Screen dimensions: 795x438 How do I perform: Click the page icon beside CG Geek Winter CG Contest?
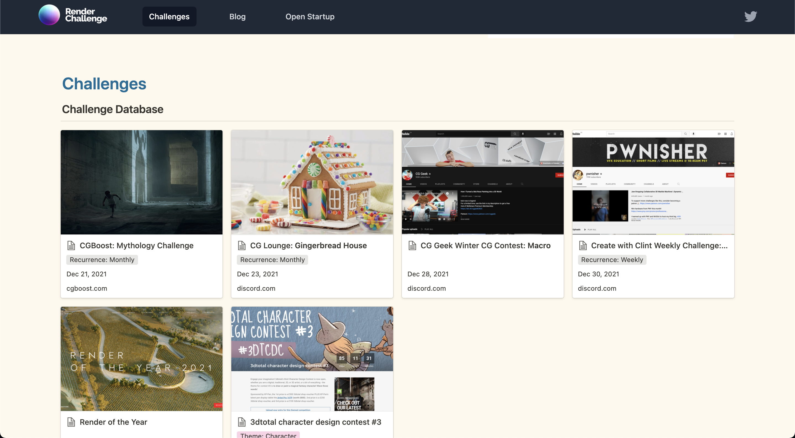click(412, 245)
